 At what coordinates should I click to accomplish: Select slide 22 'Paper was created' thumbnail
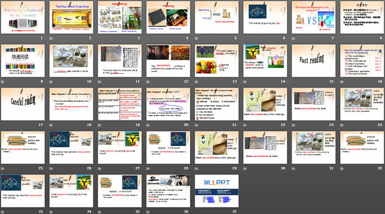point(265,104)
